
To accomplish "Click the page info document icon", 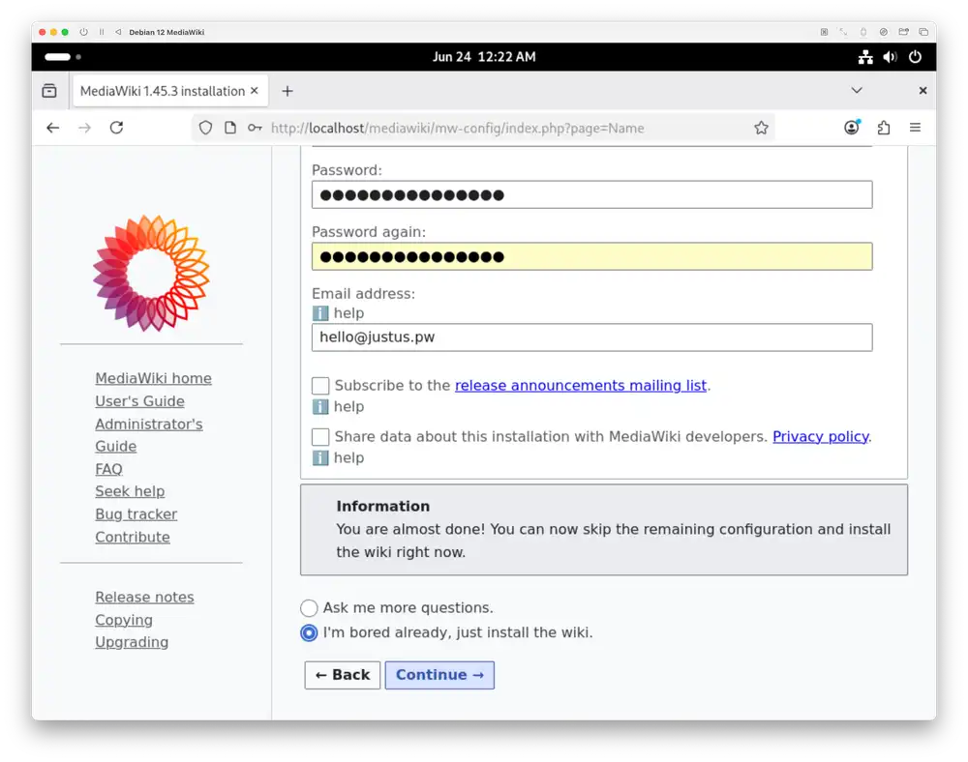I will (x=230, y=128).
